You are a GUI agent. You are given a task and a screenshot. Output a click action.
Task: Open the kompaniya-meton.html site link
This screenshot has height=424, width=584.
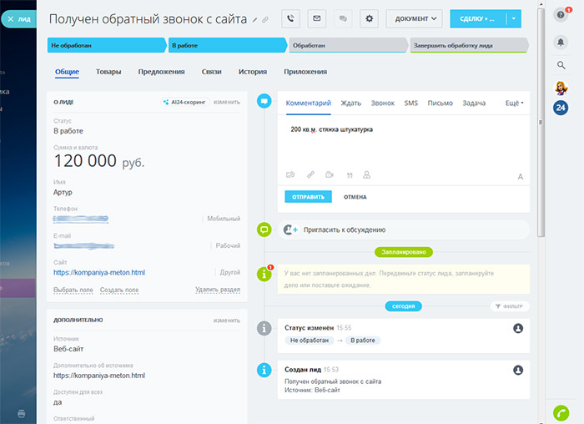point(98,272)
